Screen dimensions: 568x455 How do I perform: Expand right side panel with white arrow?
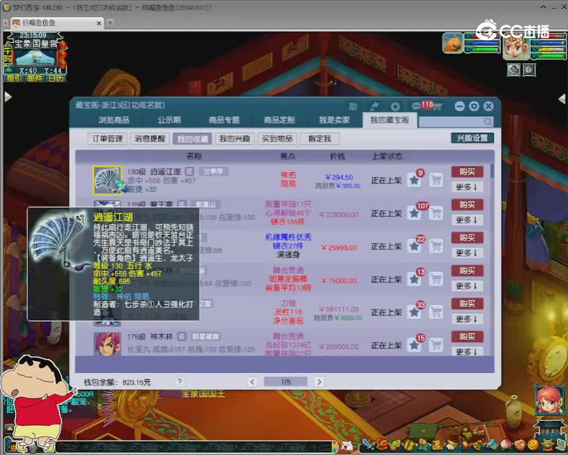pyautogui.click(x=562, y=98)
